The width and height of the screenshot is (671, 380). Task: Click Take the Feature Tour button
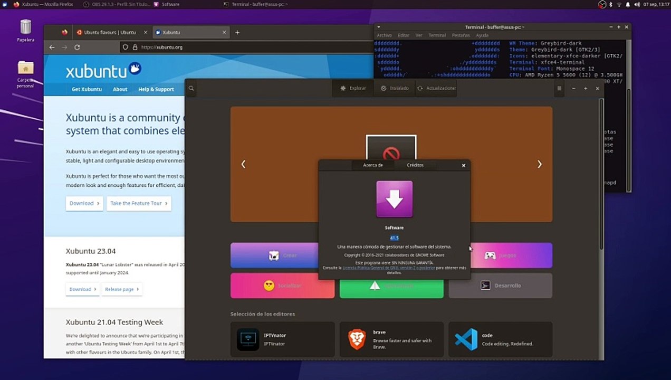click(x=139, y=203)
